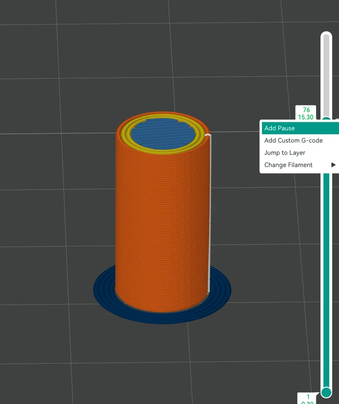Click the layer 76 height label

(x=306, y=113)
